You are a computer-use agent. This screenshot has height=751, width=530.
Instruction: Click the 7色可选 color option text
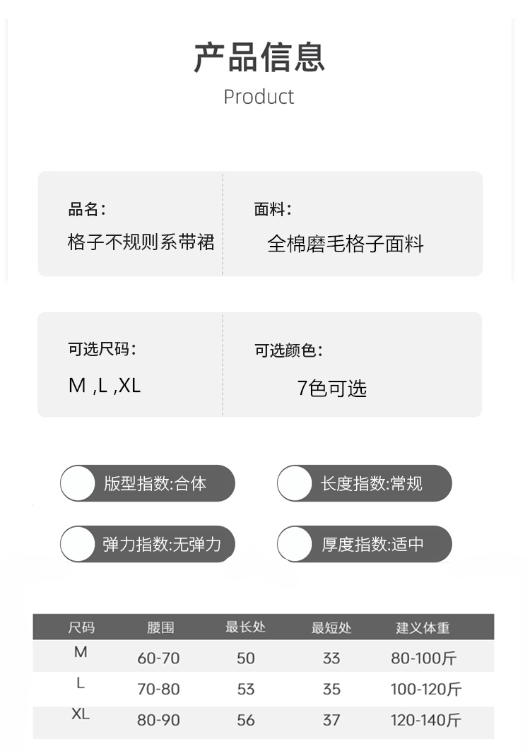pyautogui.click(x=332, y=388)
